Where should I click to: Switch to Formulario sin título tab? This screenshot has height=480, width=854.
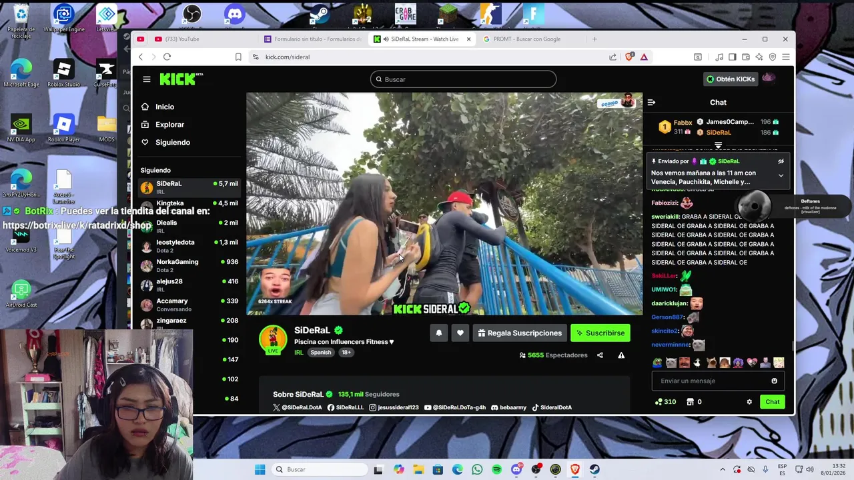click(x=314, y=39)
